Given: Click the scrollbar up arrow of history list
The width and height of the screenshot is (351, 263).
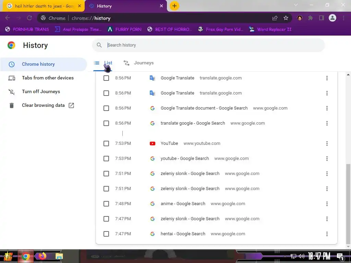Looking at the screenshot, I should (348, 75).
